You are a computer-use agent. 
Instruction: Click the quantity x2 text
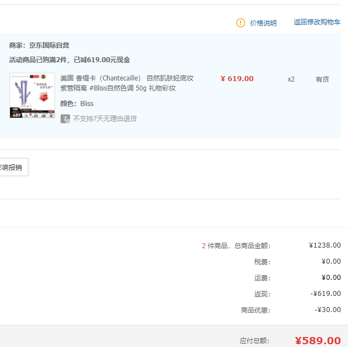pos(291,79)
